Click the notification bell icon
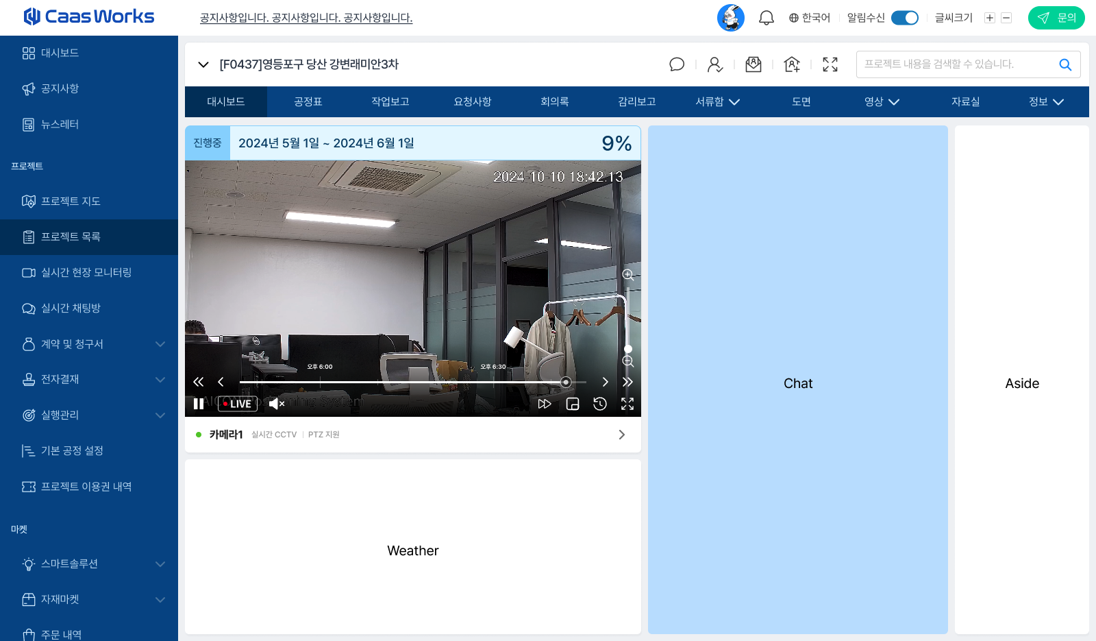 coord(766,18)
